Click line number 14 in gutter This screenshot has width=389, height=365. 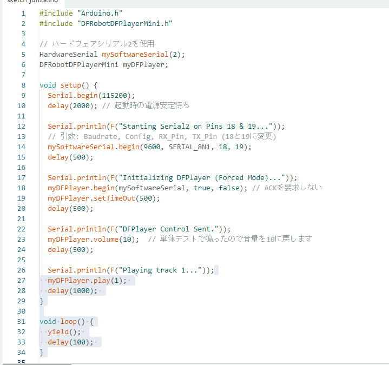[21, 147]
